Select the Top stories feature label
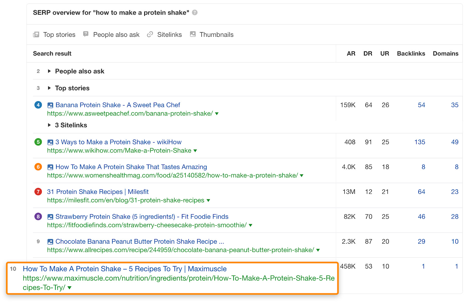Image resolution: width=467 pixels, height=303 pixels. (59, 34)
